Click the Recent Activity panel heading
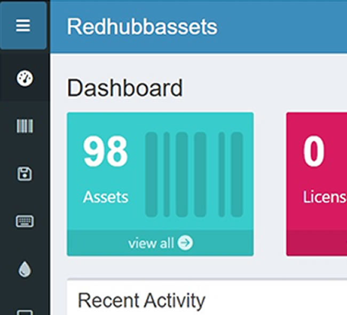The image size is (347, 315). pos(141,301)
